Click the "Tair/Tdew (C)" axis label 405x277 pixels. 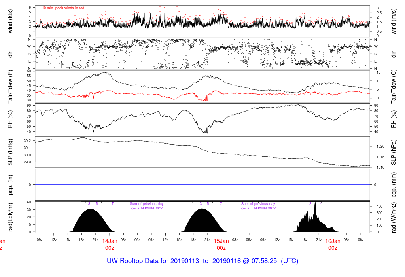pos(394,87)
